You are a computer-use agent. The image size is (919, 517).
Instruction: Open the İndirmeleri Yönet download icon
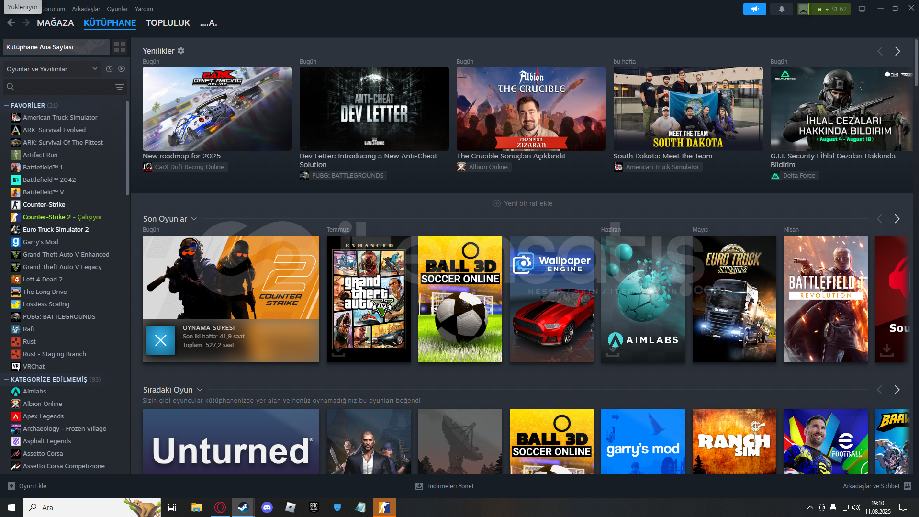click(x=419, y=486)
